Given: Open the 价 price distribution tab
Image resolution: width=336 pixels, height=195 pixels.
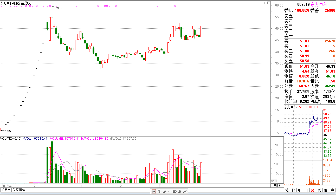Looking at the screenshot, I should (293, 190).
